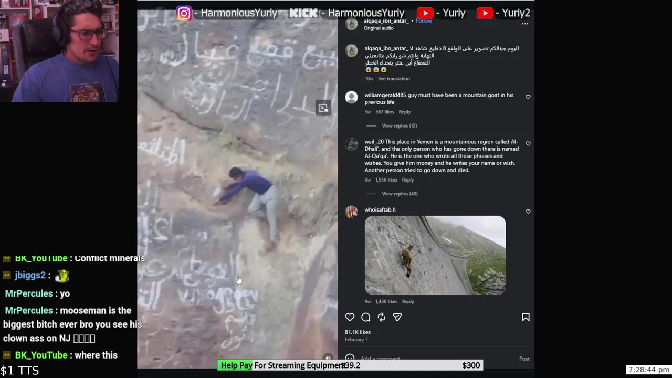Image resolution: width=672 pixels, height=378 pixels.
Task: Open the whoisaftab.h profile link
Action: [380, 209]
